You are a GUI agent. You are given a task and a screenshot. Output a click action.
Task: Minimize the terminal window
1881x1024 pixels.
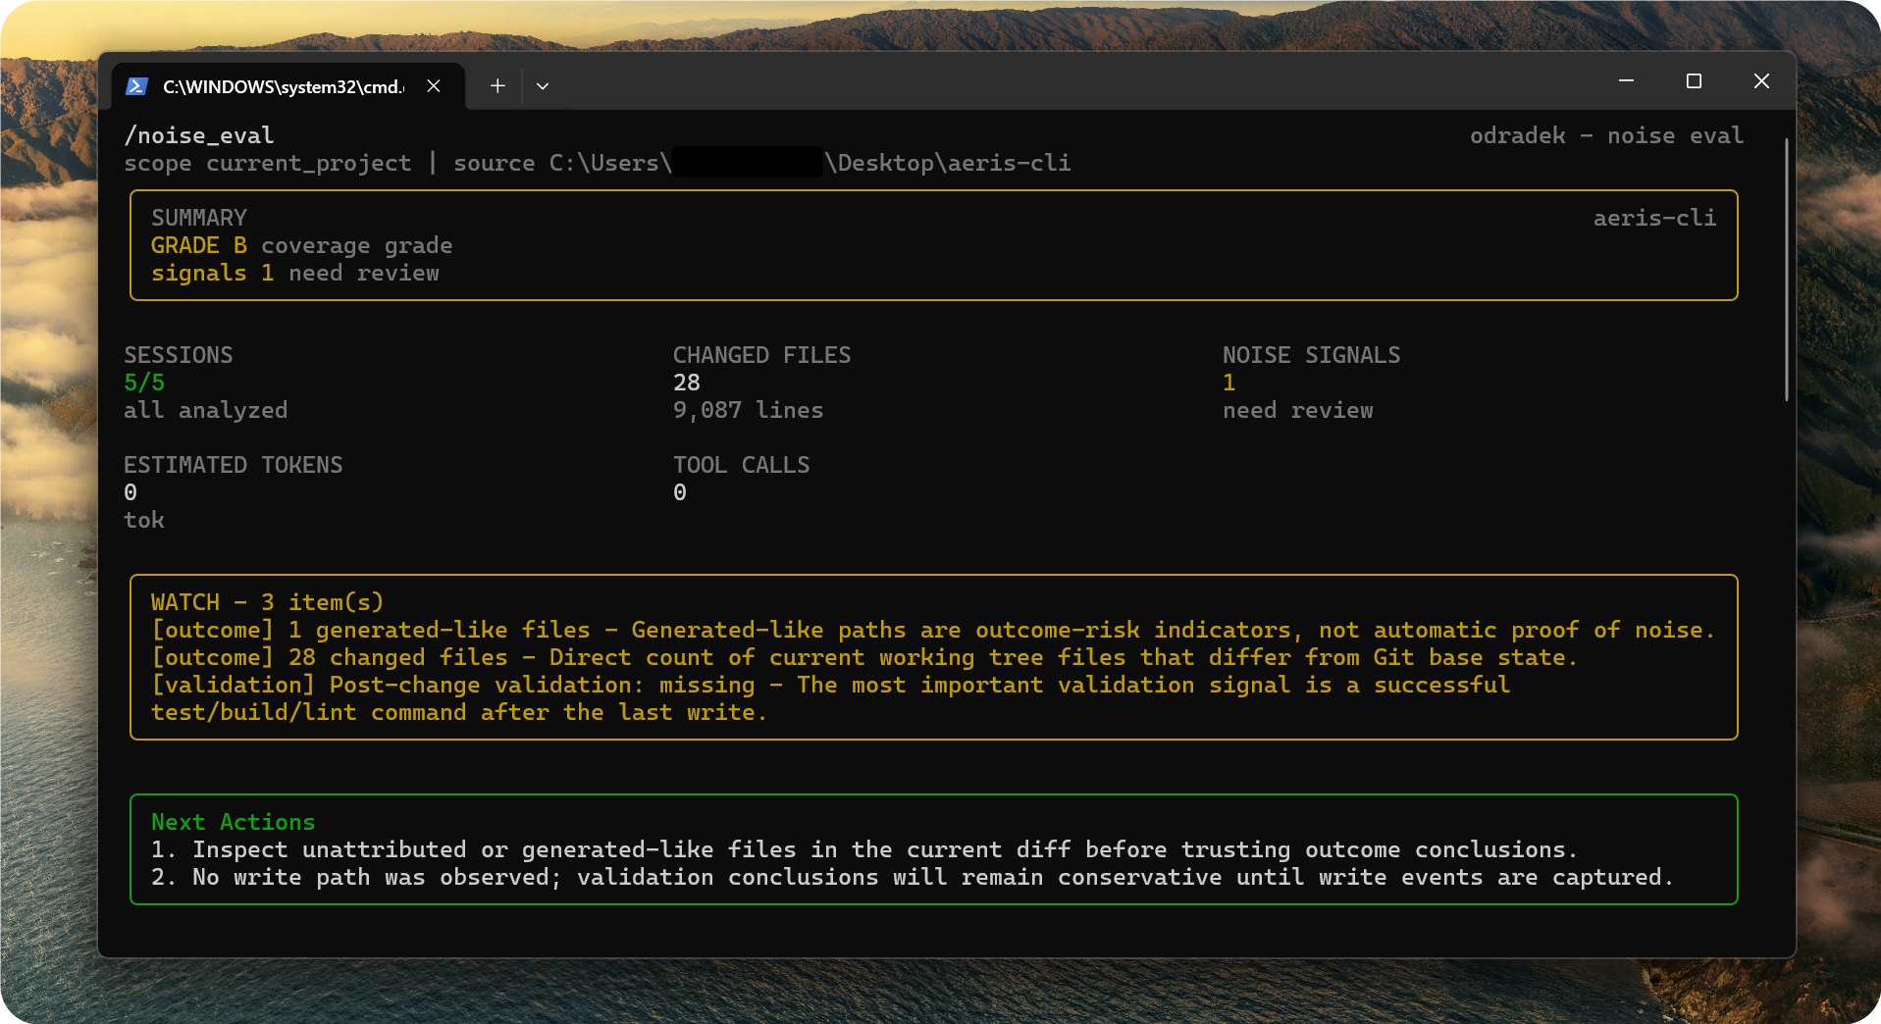pyautogui.click(x=1626, y=81)
